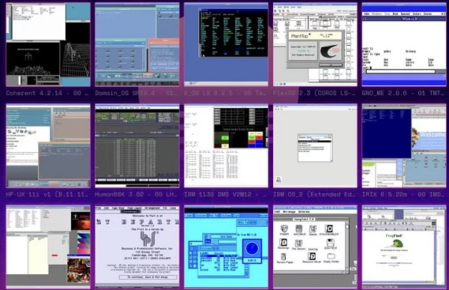Open the IBM OS_2 Extended Edition thumbnail

pos(315,145)
